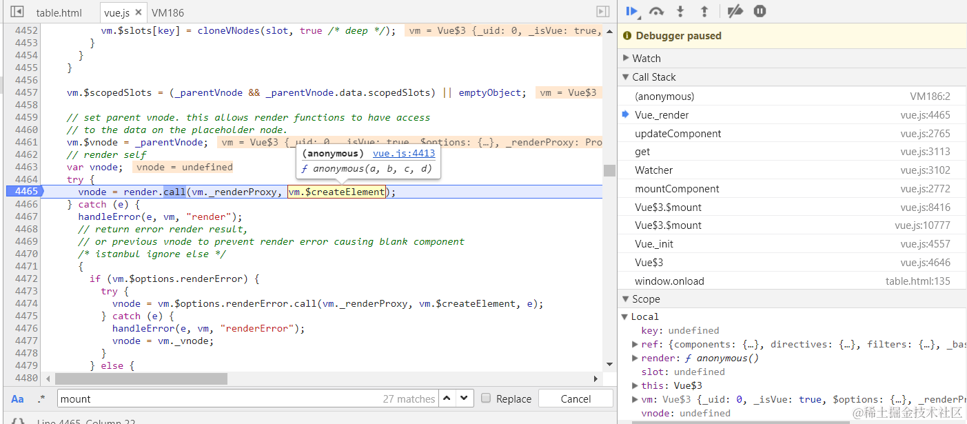967x424 pixels.
Task: Click vm.$createElement highlighted in line 4465
Action: 336,192
